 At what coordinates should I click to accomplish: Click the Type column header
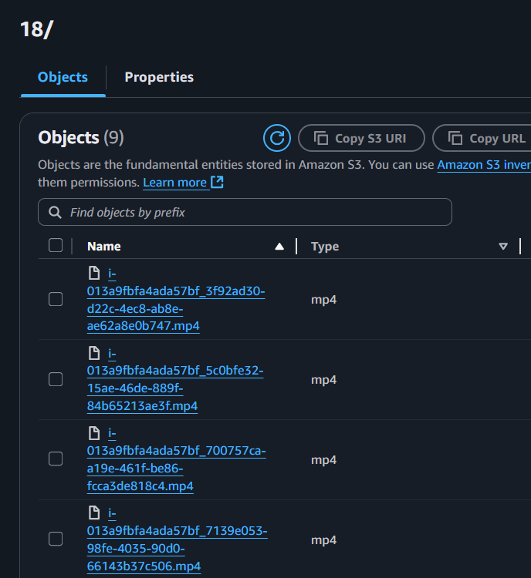coord(325,247)
